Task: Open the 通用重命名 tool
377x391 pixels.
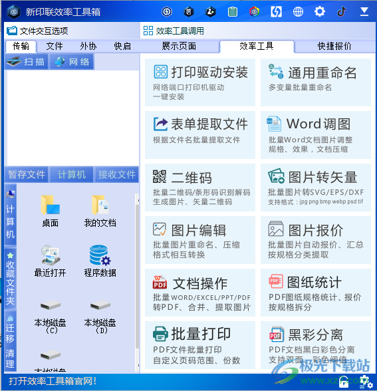Action: pos(316,82)
